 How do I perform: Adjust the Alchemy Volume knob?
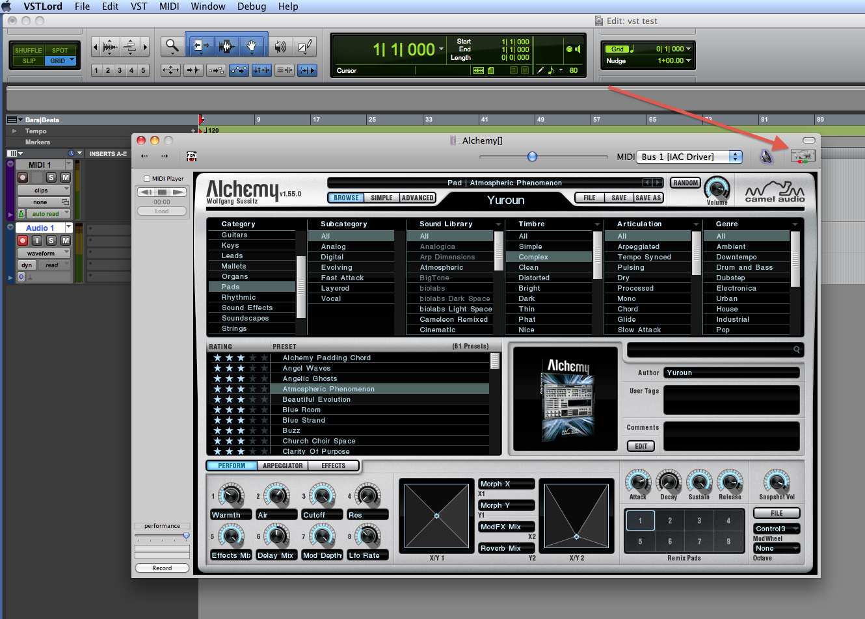coord(717,188)
